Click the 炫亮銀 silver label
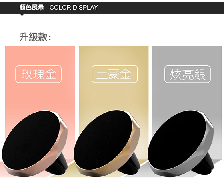The height and width of the screenshot is (192, 224). (188, 74)
